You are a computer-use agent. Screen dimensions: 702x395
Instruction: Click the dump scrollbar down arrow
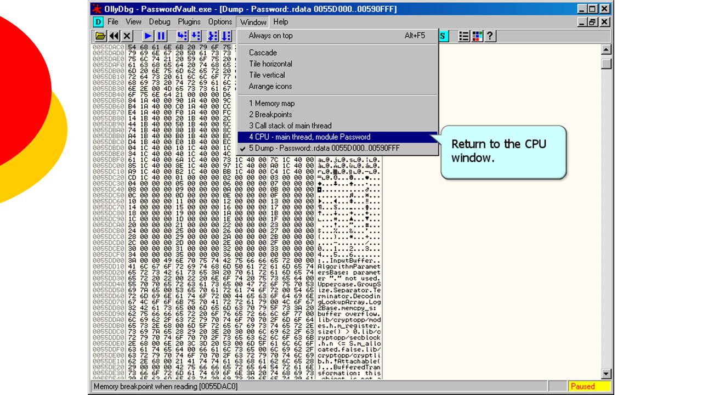(x=606, y=374)
